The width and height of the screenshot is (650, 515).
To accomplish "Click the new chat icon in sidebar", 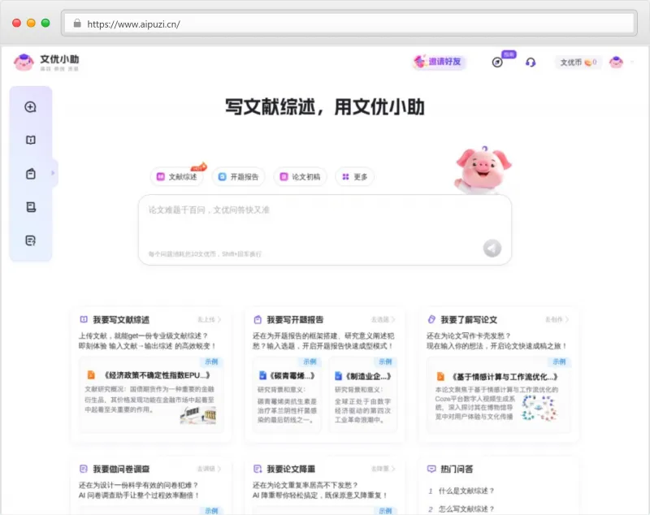I will point(31,107).
